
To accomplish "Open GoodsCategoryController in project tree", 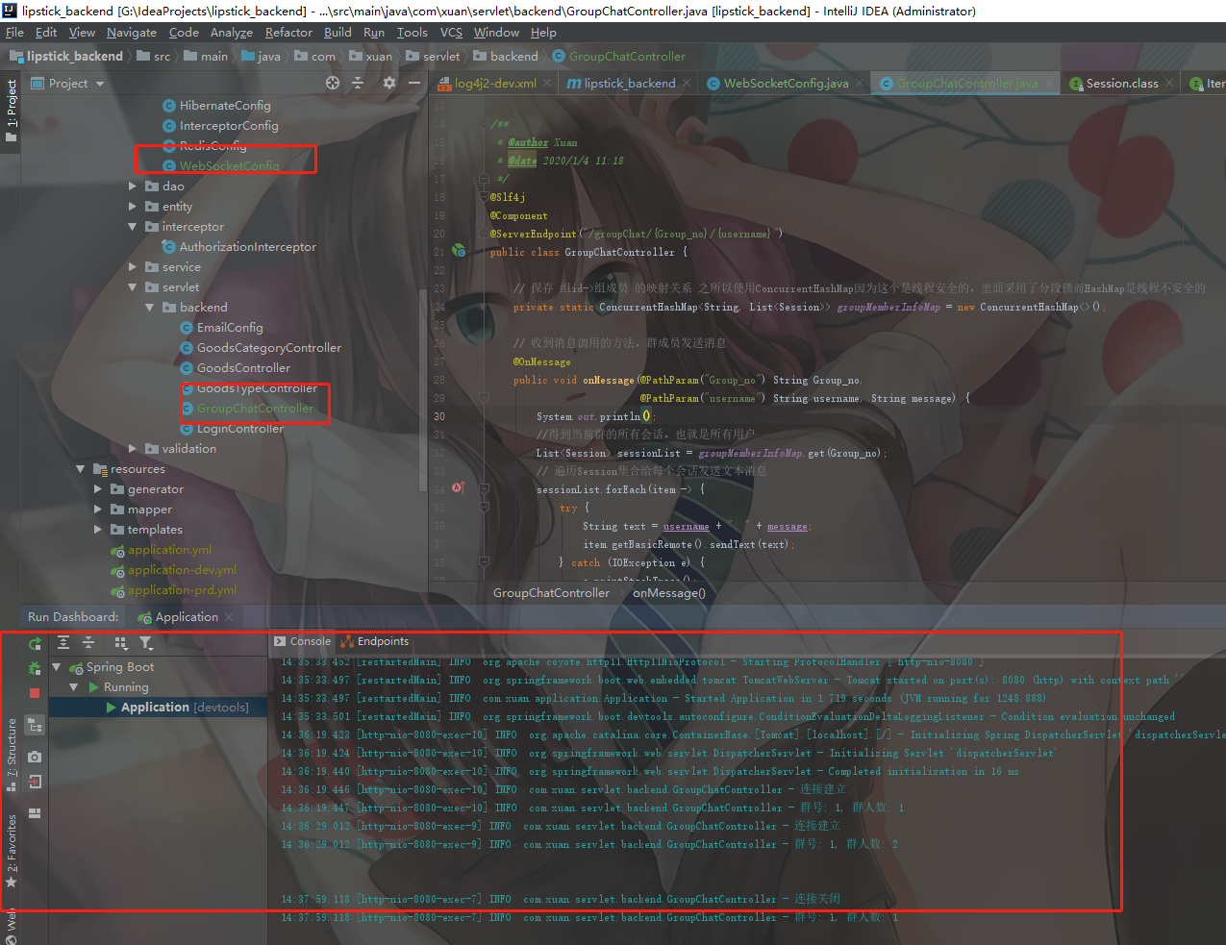I will point(269,348).
